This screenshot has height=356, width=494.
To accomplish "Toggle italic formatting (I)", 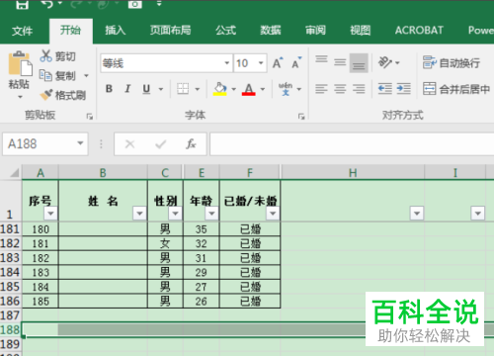I will (127, 89).
